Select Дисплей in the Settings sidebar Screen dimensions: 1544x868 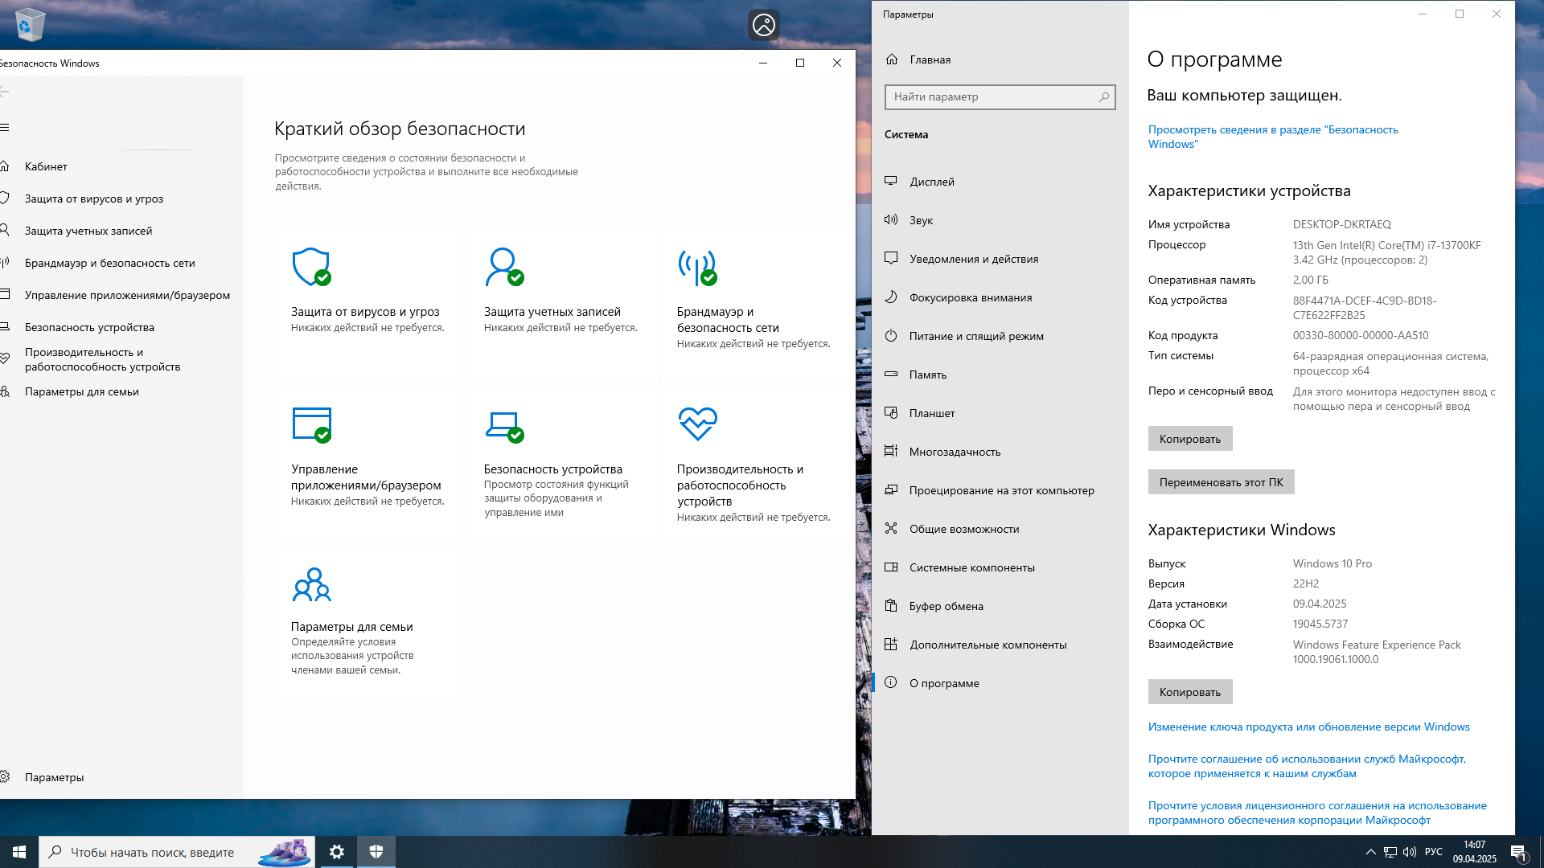coord(931,182)
